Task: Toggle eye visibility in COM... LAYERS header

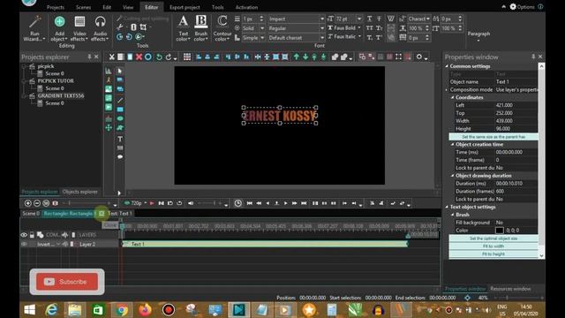Action: coord(24,235)
